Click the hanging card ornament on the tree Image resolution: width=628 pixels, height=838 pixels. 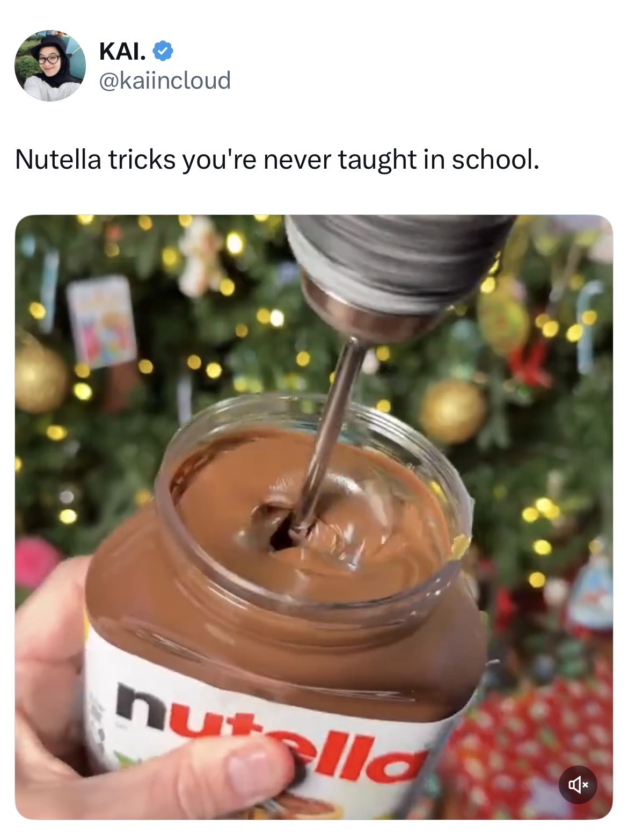pos(103,321)
